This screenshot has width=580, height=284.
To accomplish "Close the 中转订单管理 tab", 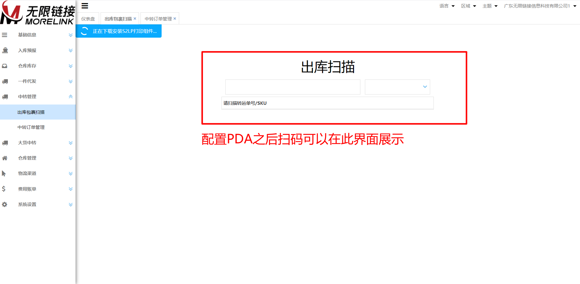I will [175, 19].
